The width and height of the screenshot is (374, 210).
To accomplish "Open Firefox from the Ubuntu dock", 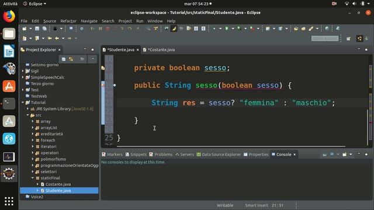I will pyautogui.click(x=9, y=16).
